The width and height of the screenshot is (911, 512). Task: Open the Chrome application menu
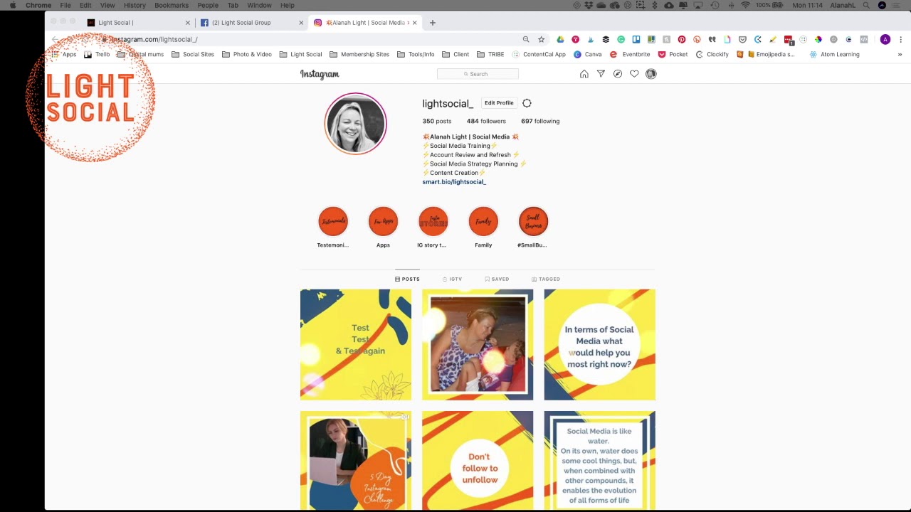(x=38, y=5)
